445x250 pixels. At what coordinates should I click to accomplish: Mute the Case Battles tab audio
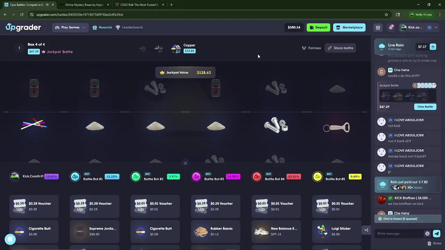click(x=47, y=5)
